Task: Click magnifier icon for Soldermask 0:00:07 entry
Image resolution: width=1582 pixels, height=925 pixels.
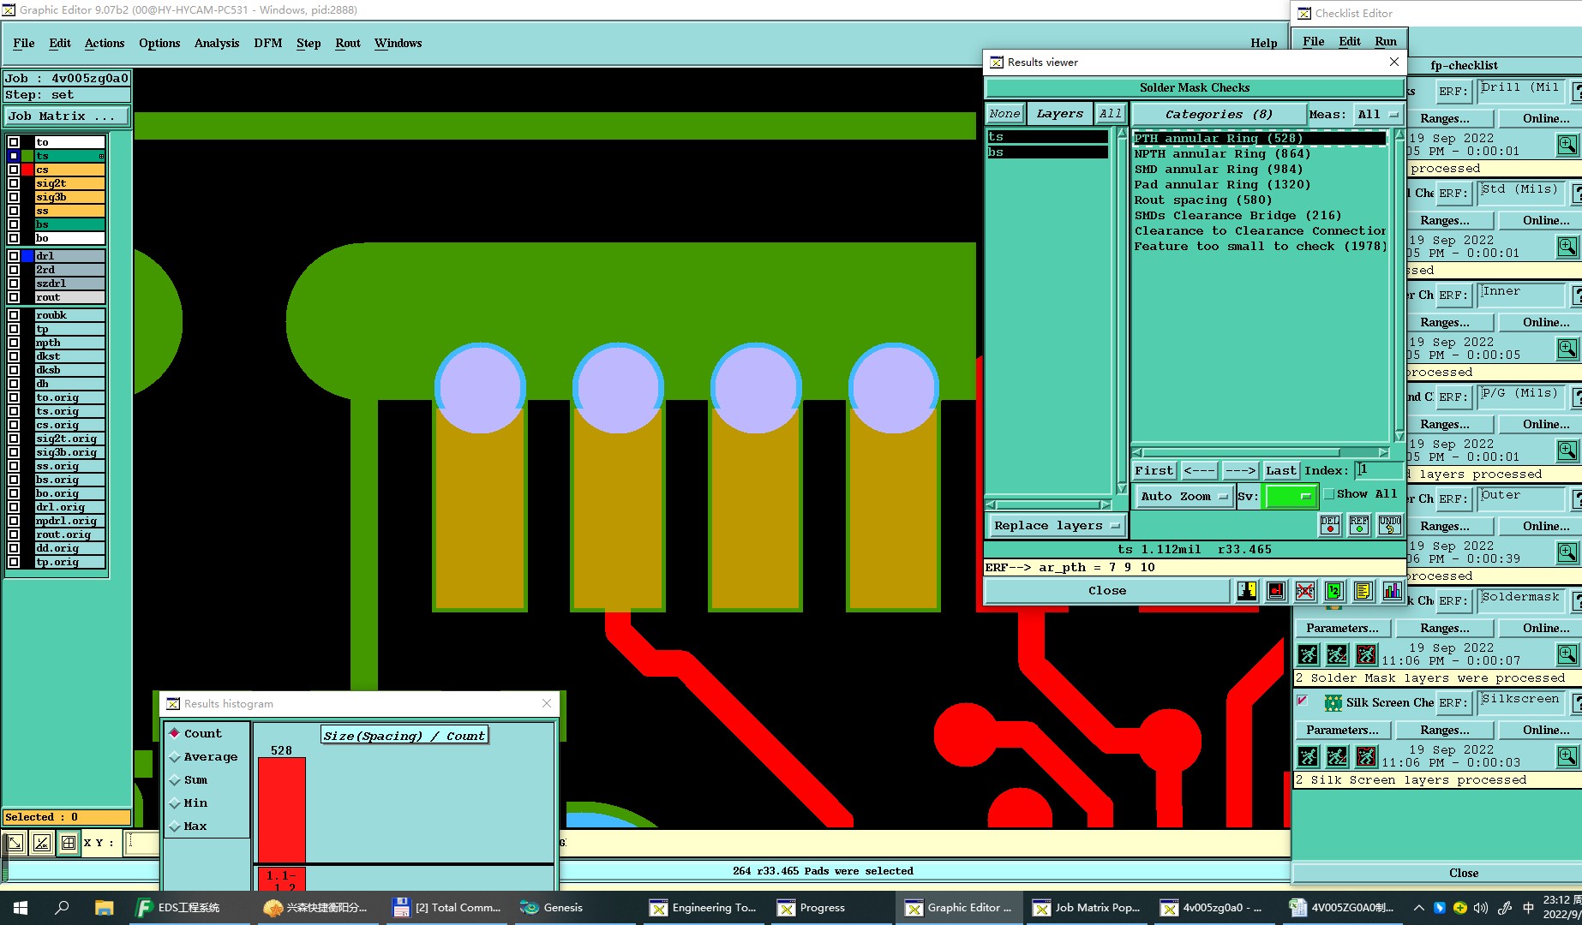Action: coord(1567,654)
